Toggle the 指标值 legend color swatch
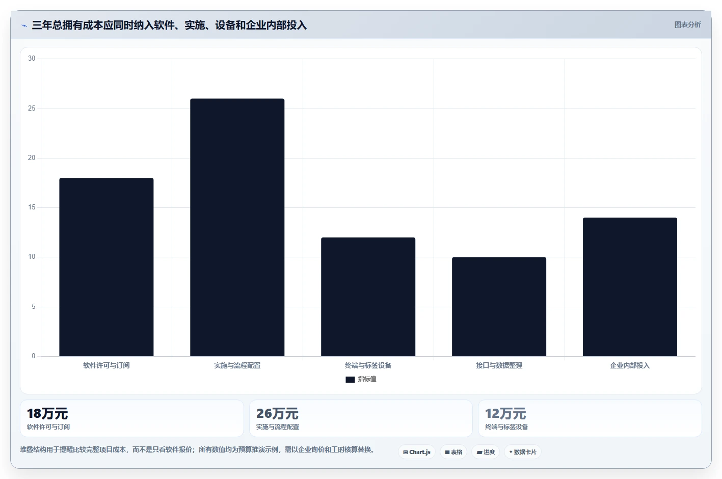 350,380
